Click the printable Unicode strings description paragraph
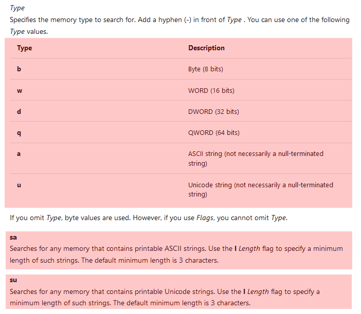This screenshot has height=314, width=361. (165, 297)
